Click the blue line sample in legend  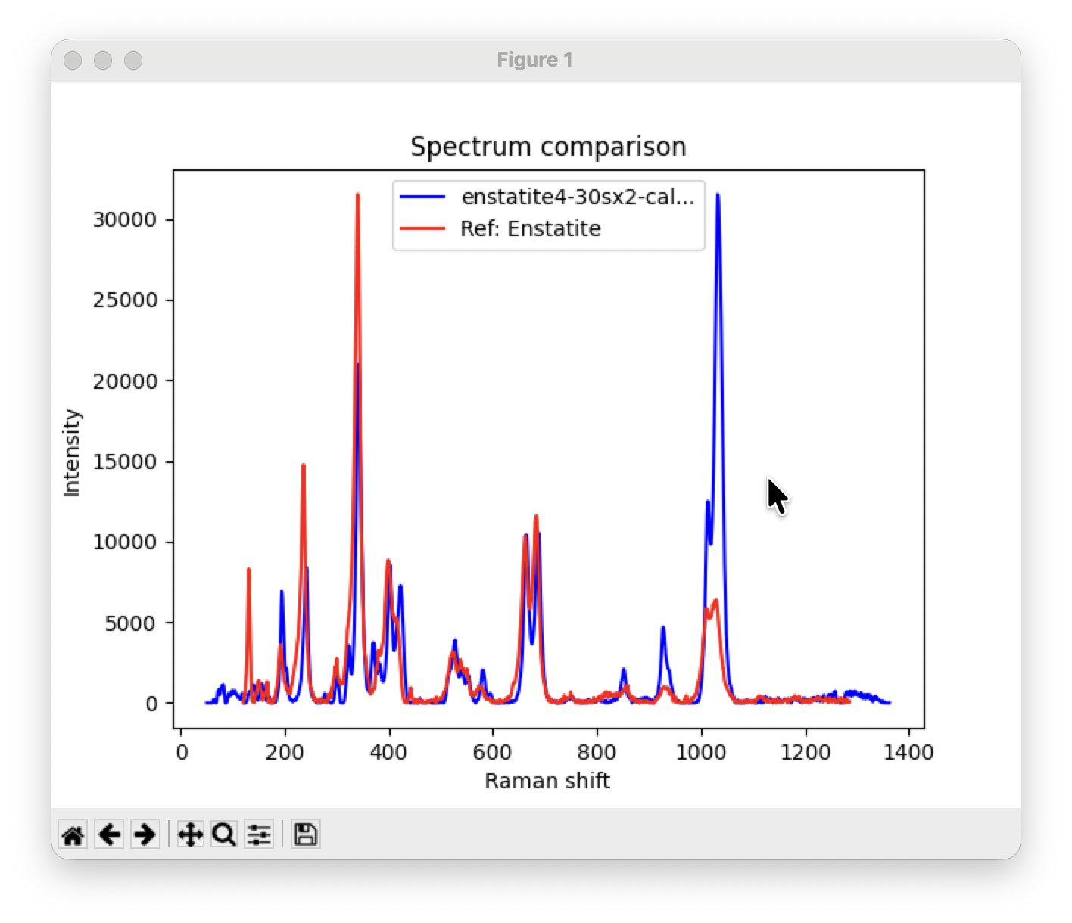coord(422,197)
